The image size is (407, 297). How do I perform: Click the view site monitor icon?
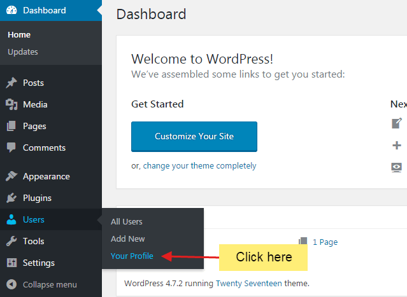click(x=397, y=167)
